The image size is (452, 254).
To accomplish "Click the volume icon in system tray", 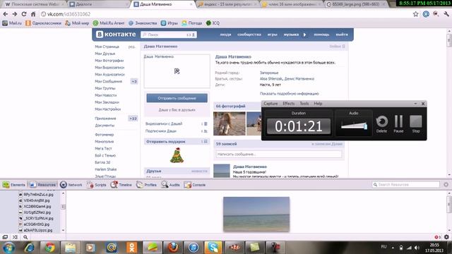I will [417, 248].
